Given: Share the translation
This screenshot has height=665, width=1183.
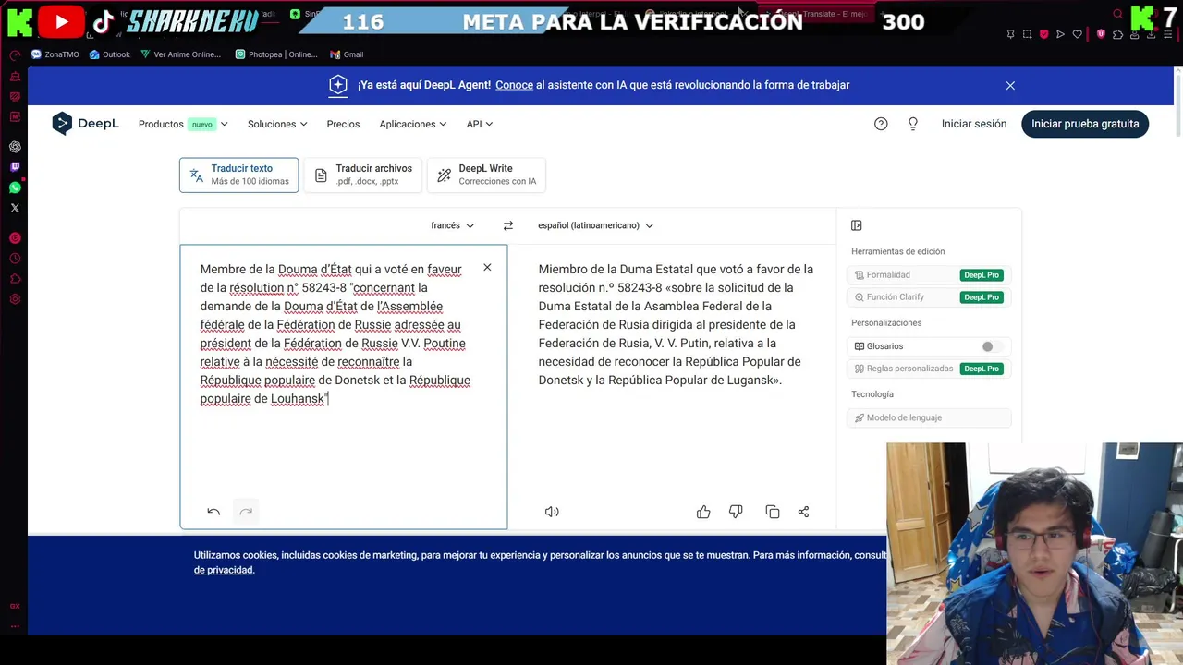Looking at the screenshot, I should 803,512.
